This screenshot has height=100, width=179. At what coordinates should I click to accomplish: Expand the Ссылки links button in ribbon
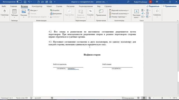[x=90, y=14]
